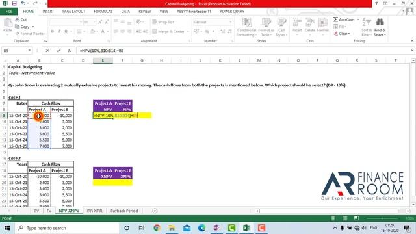
Task: Expand the formula bar chevron
Action: (x=412, y=51)
